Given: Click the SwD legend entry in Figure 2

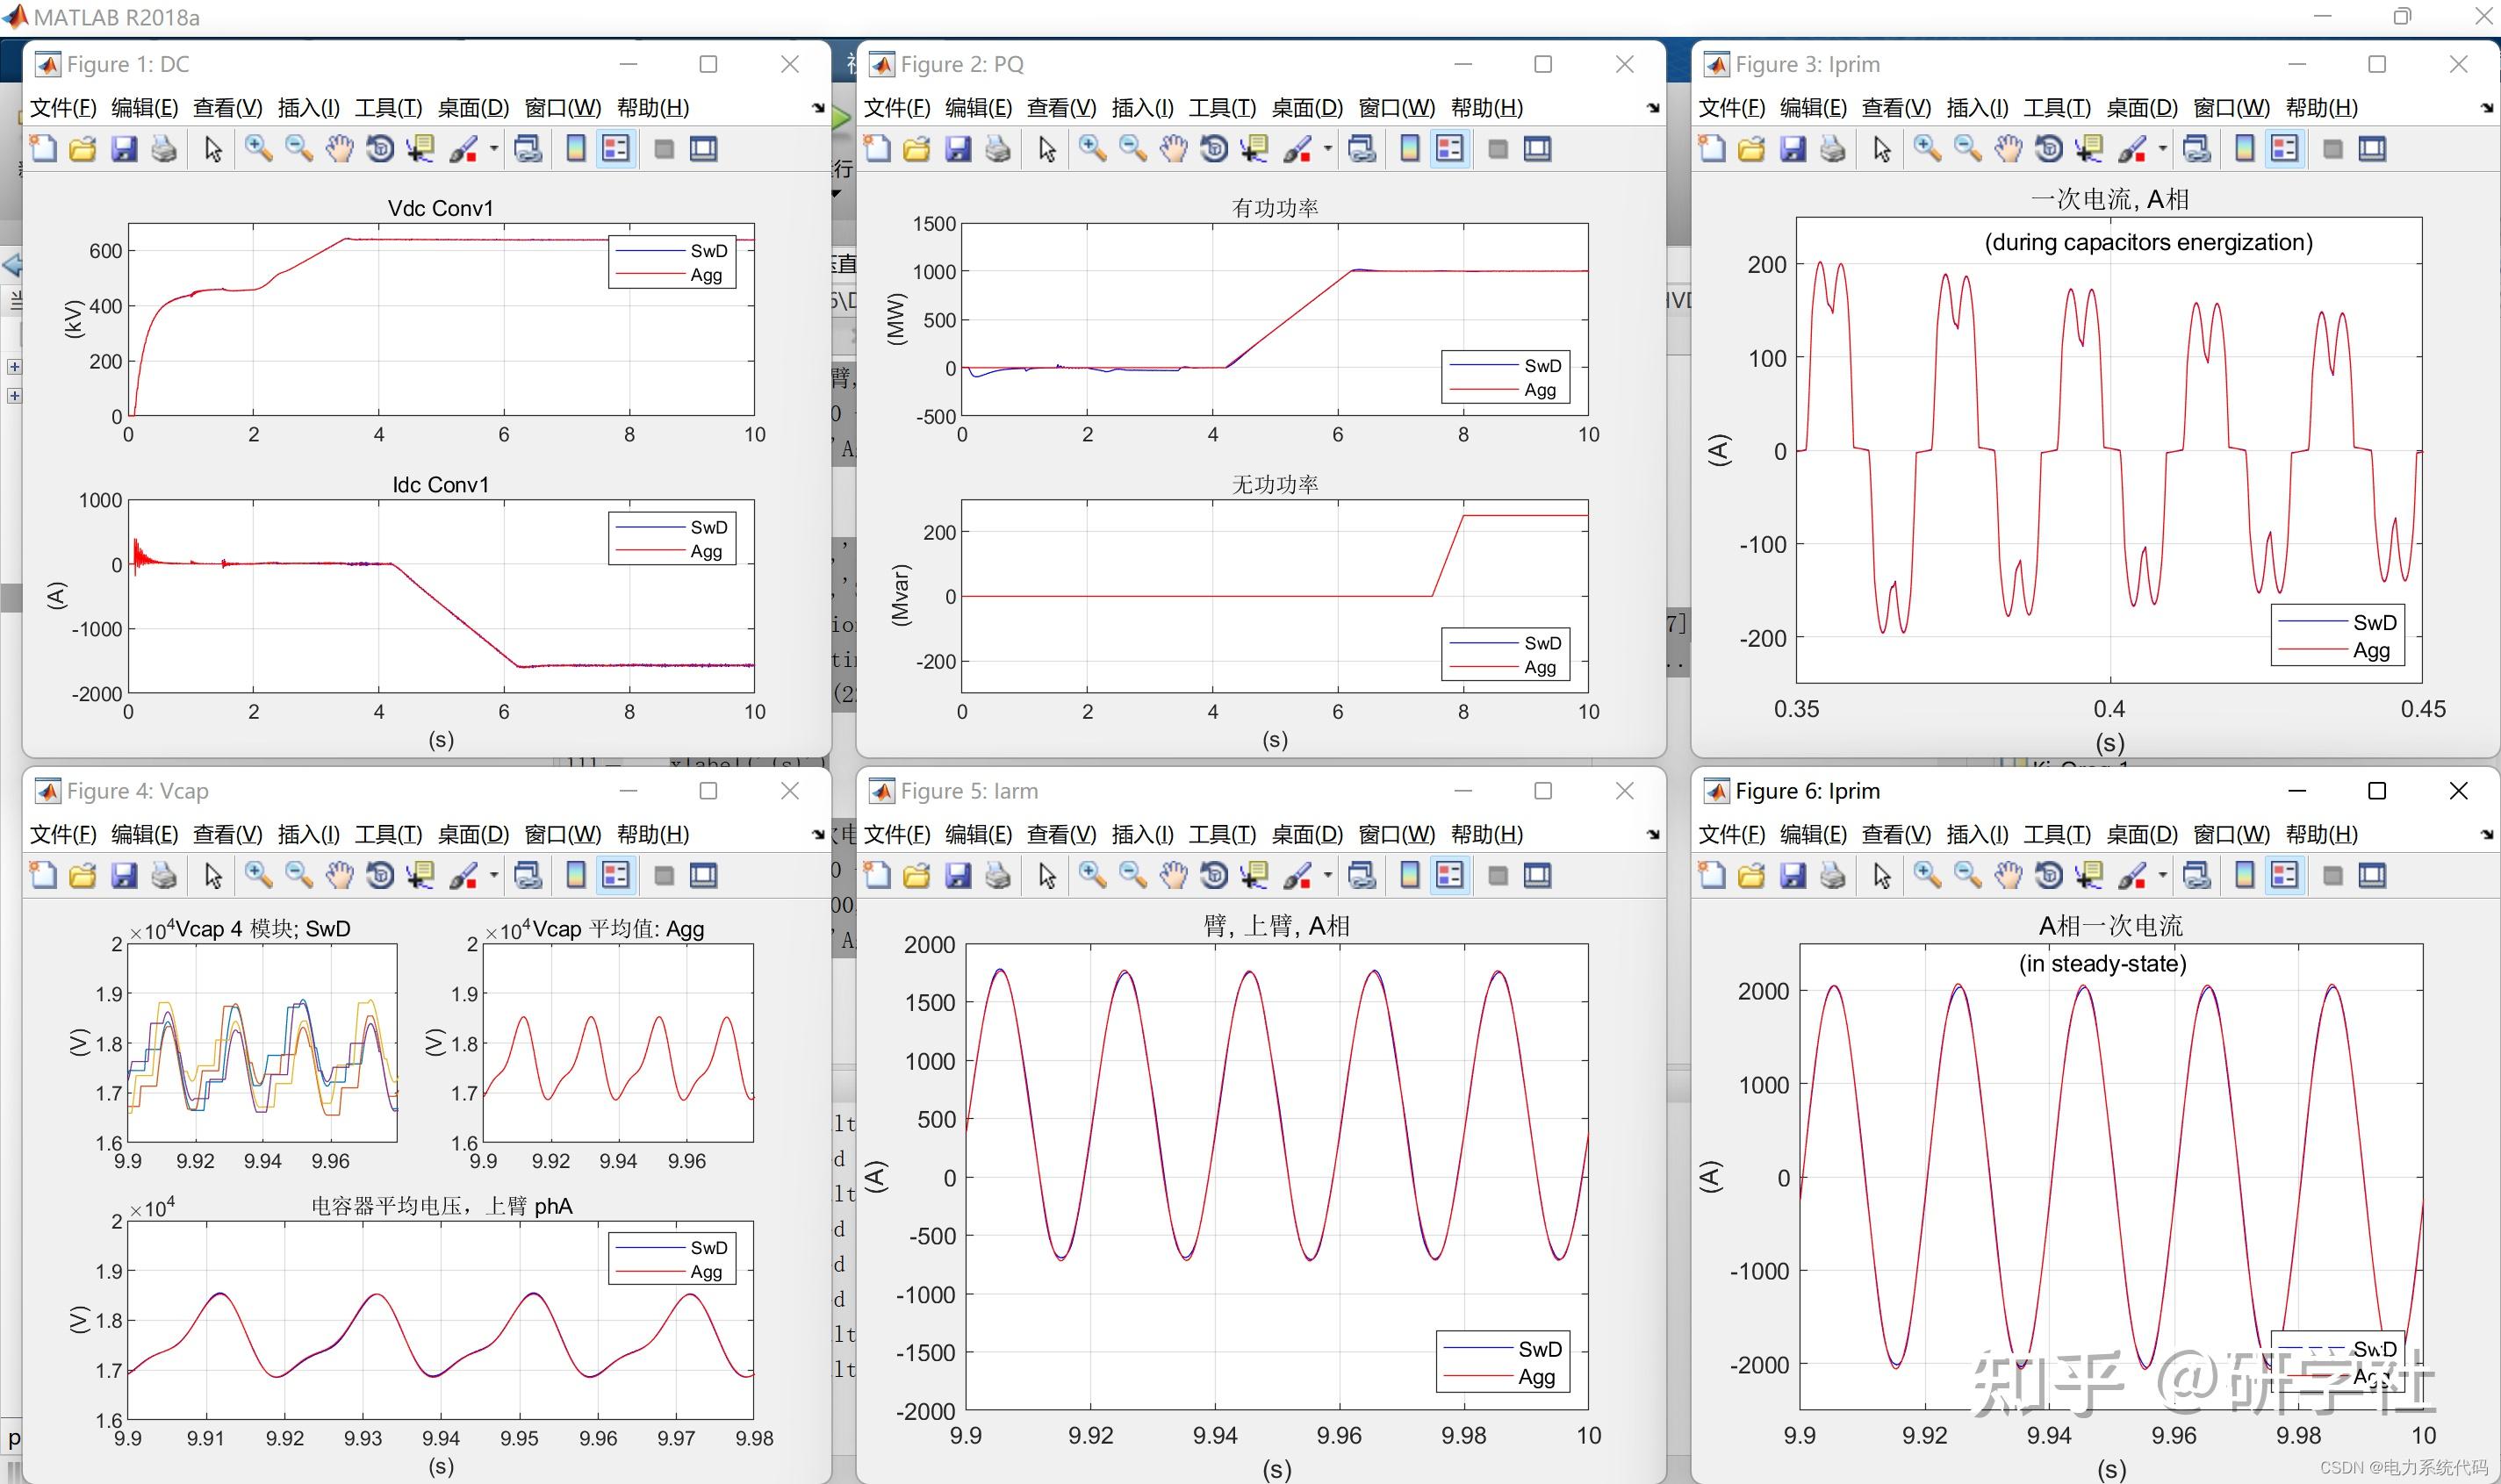Looking at the screenshot, I should click(x=1540, y=365).
